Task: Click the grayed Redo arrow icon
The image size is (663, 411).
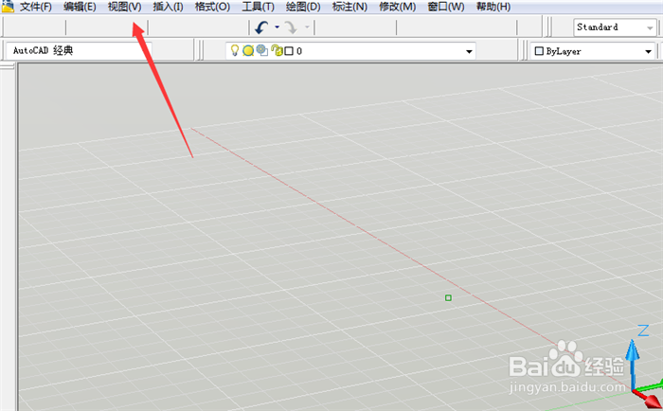Action: (291, 27)
